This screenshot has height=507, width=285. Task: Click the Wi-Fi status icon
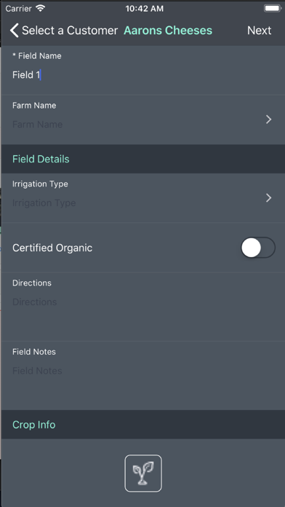coord(40,9)
